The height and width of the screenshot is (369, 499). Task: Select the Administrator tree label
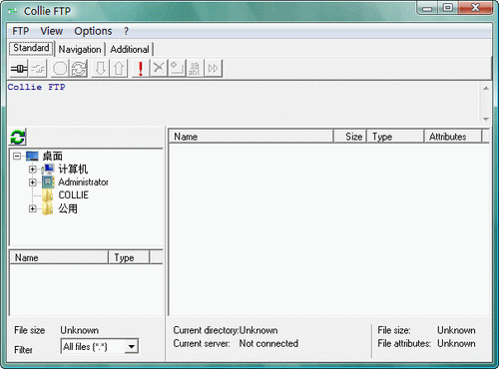pos(83,183)
